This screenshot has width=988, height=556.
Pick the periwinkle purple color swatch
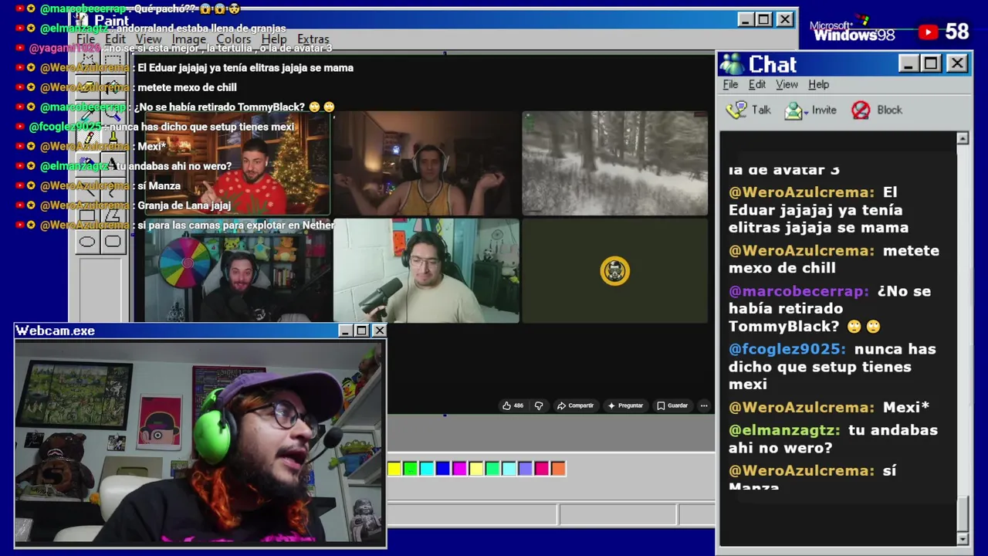pos(525,468)
